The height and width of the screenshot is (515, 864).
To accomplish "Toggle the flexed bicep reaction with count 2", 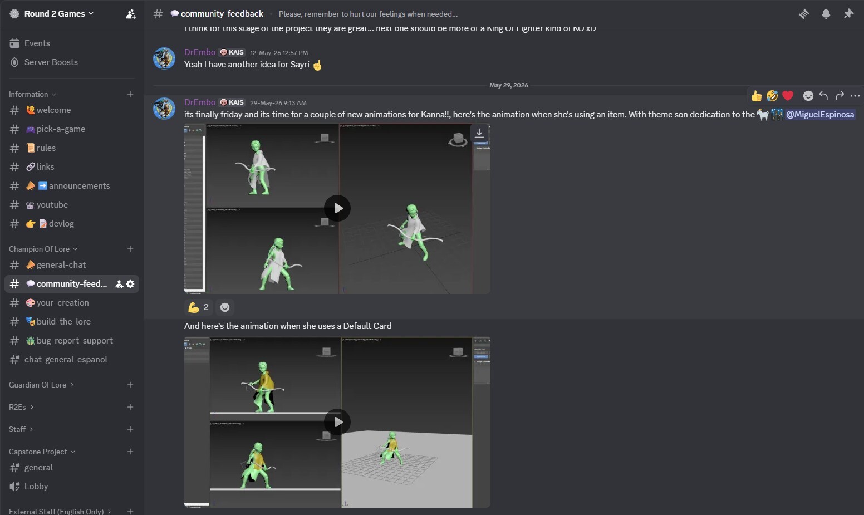I will click(x=199, y=307).
